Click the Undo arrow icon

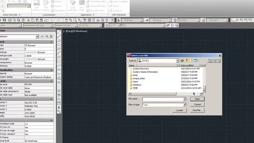52,20
